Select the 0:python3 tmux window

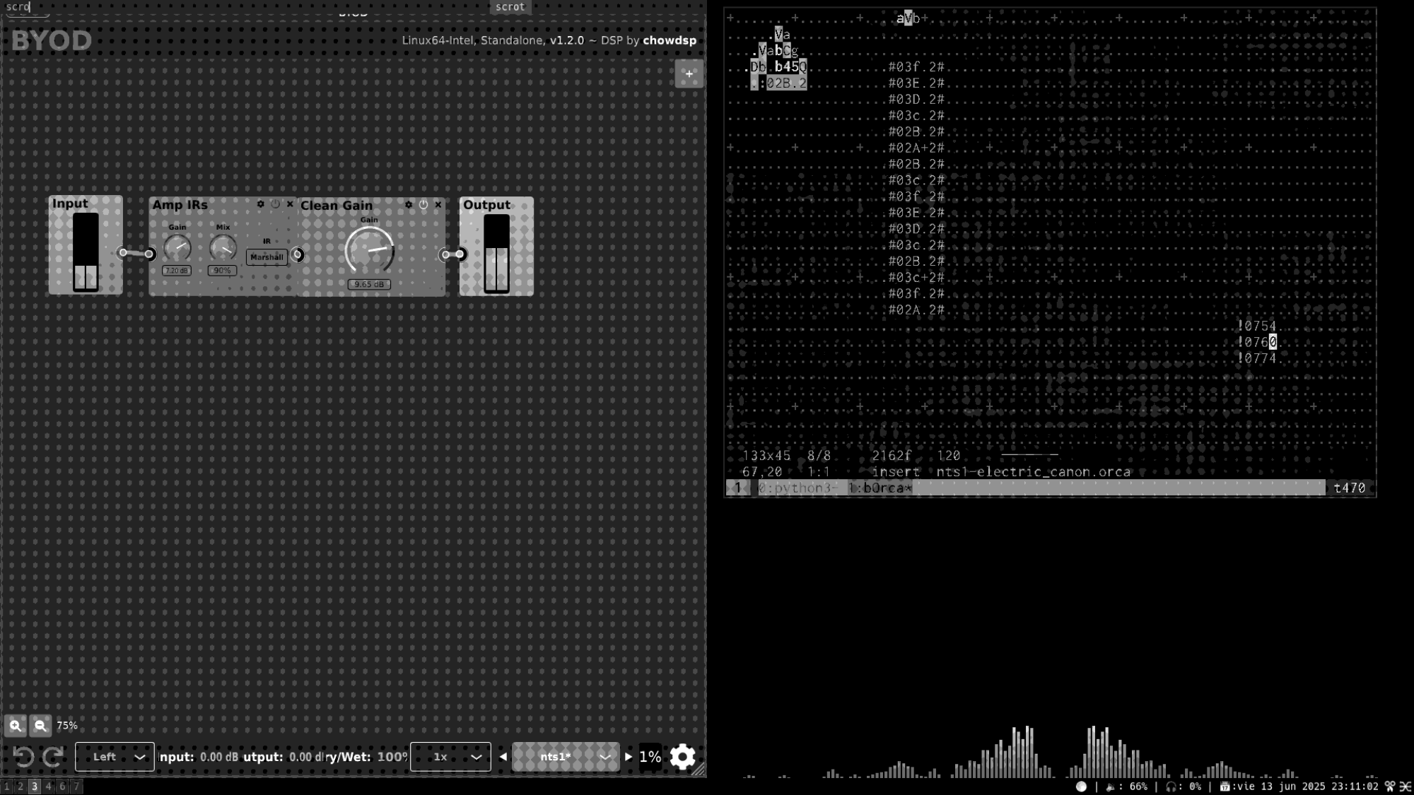(798, 488)
